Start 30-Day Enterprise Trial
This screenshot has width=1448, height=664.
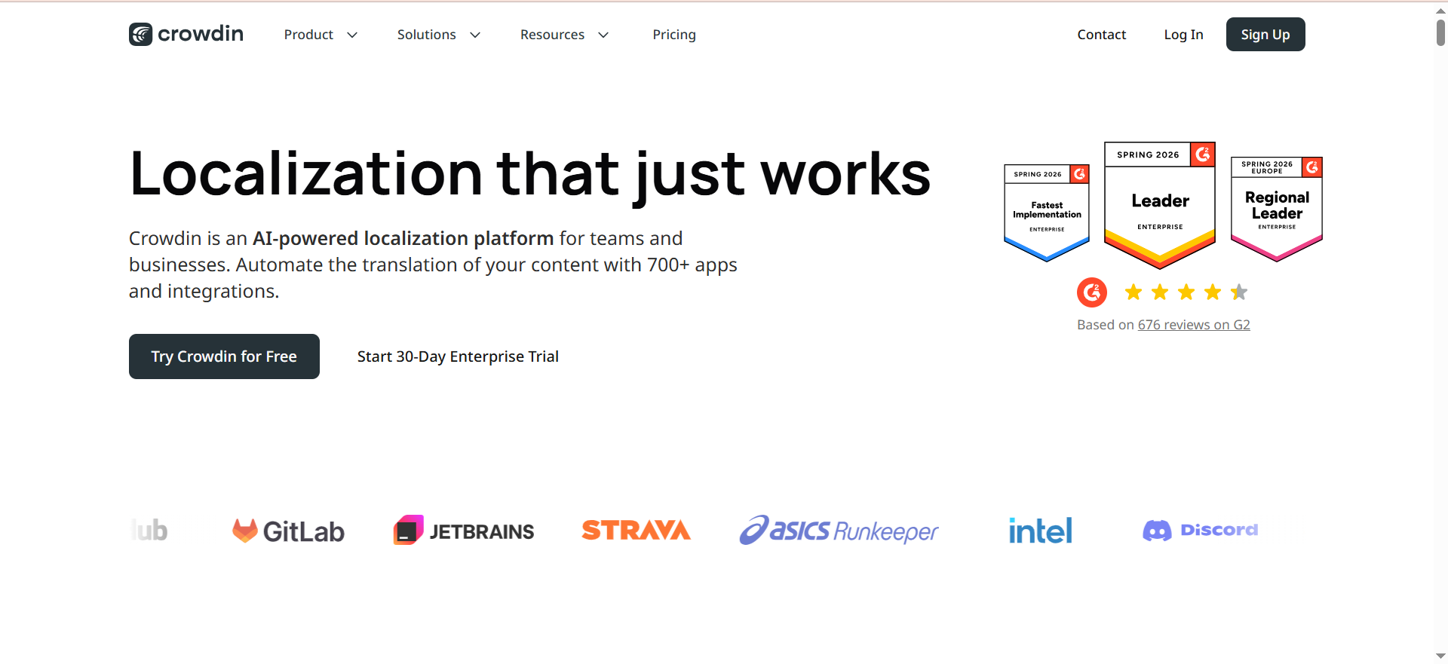458,356
